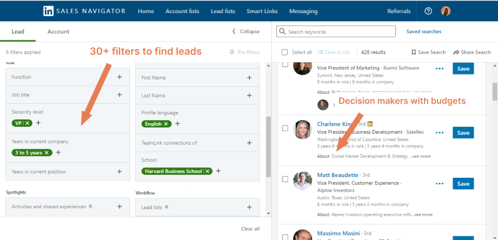Image resolution: width=498 pixels, height=240 pixels.
Task: Click plus for Activities and shared experiences
Action: tap(120, 206)
